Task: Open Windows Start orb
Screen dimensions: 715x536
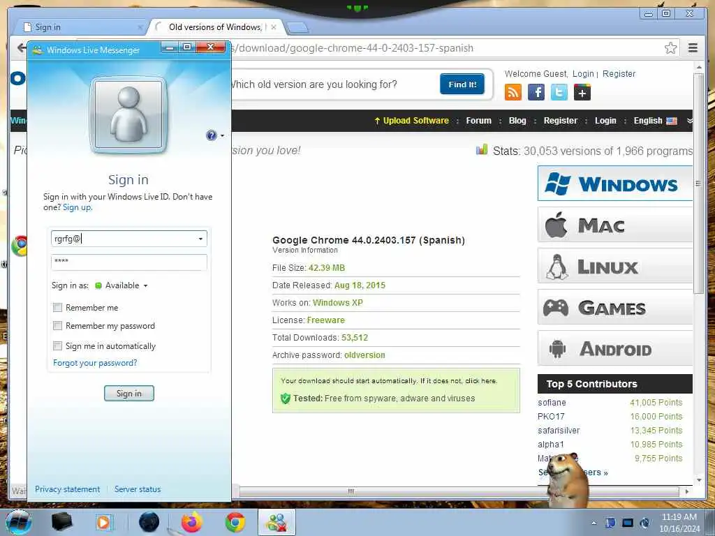Action: click(19, 522)
